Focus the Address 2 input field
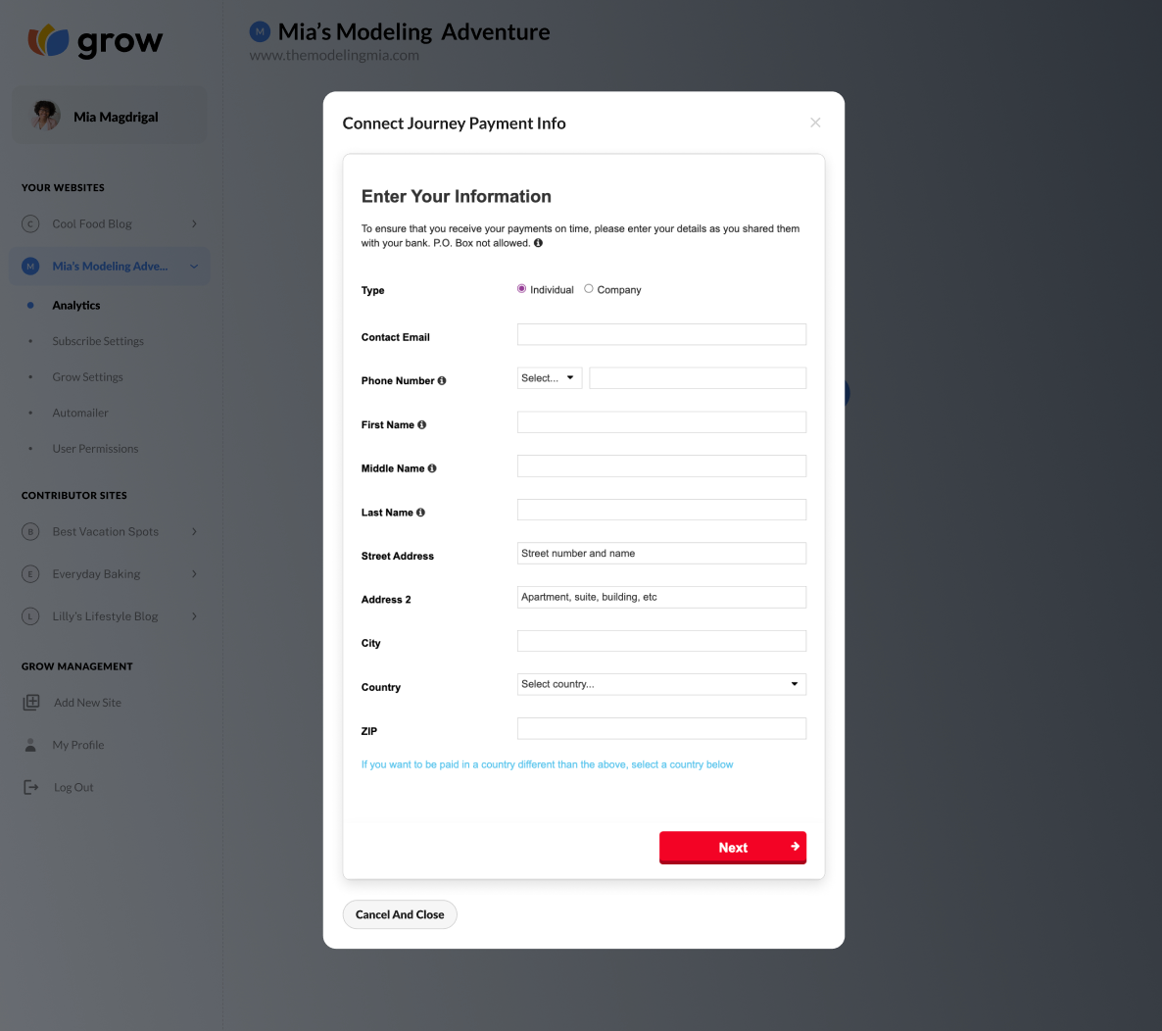 click(x=661, y=597)
